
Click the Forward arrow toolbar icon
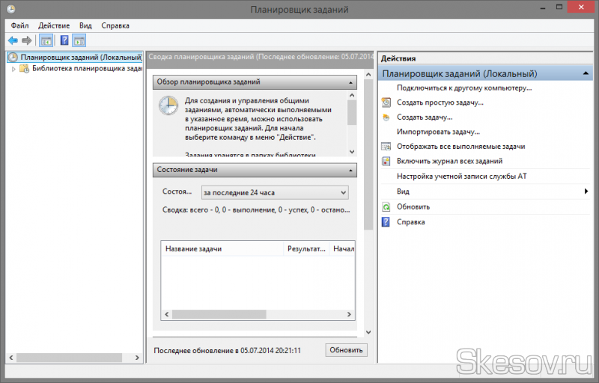27,40
